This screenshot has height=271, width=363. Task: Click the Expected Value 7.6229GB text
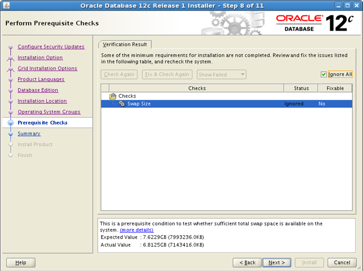[173, 237]
